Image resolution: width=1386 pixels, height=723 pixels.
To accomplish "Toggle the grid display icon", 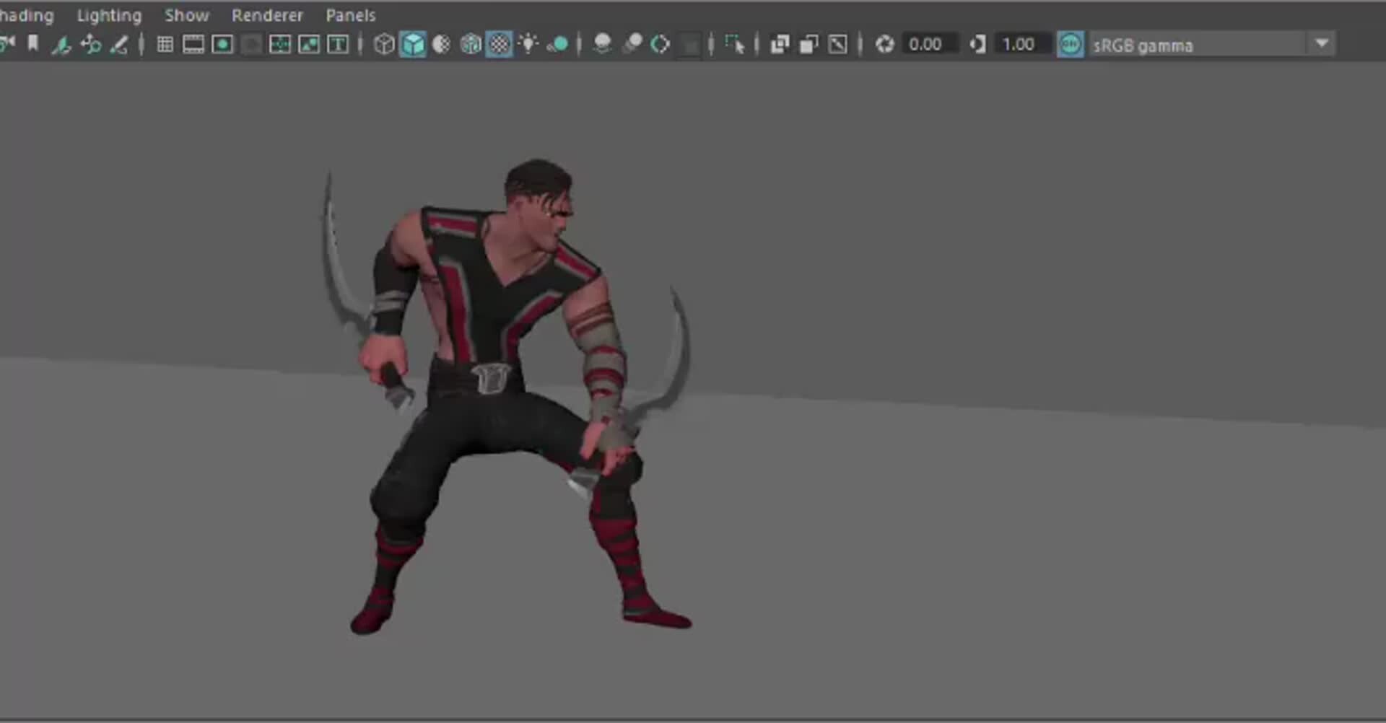I will tap(164, 44).
